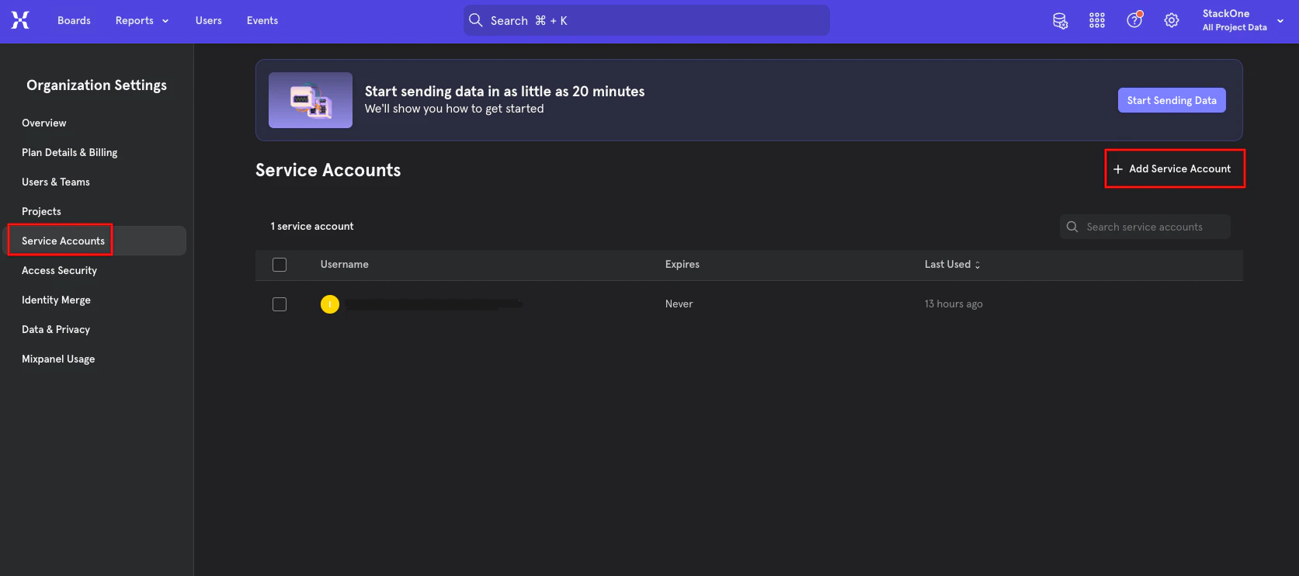
Task: Click the Expires column header
Action: pyautogui.click(x=682, y=265)
